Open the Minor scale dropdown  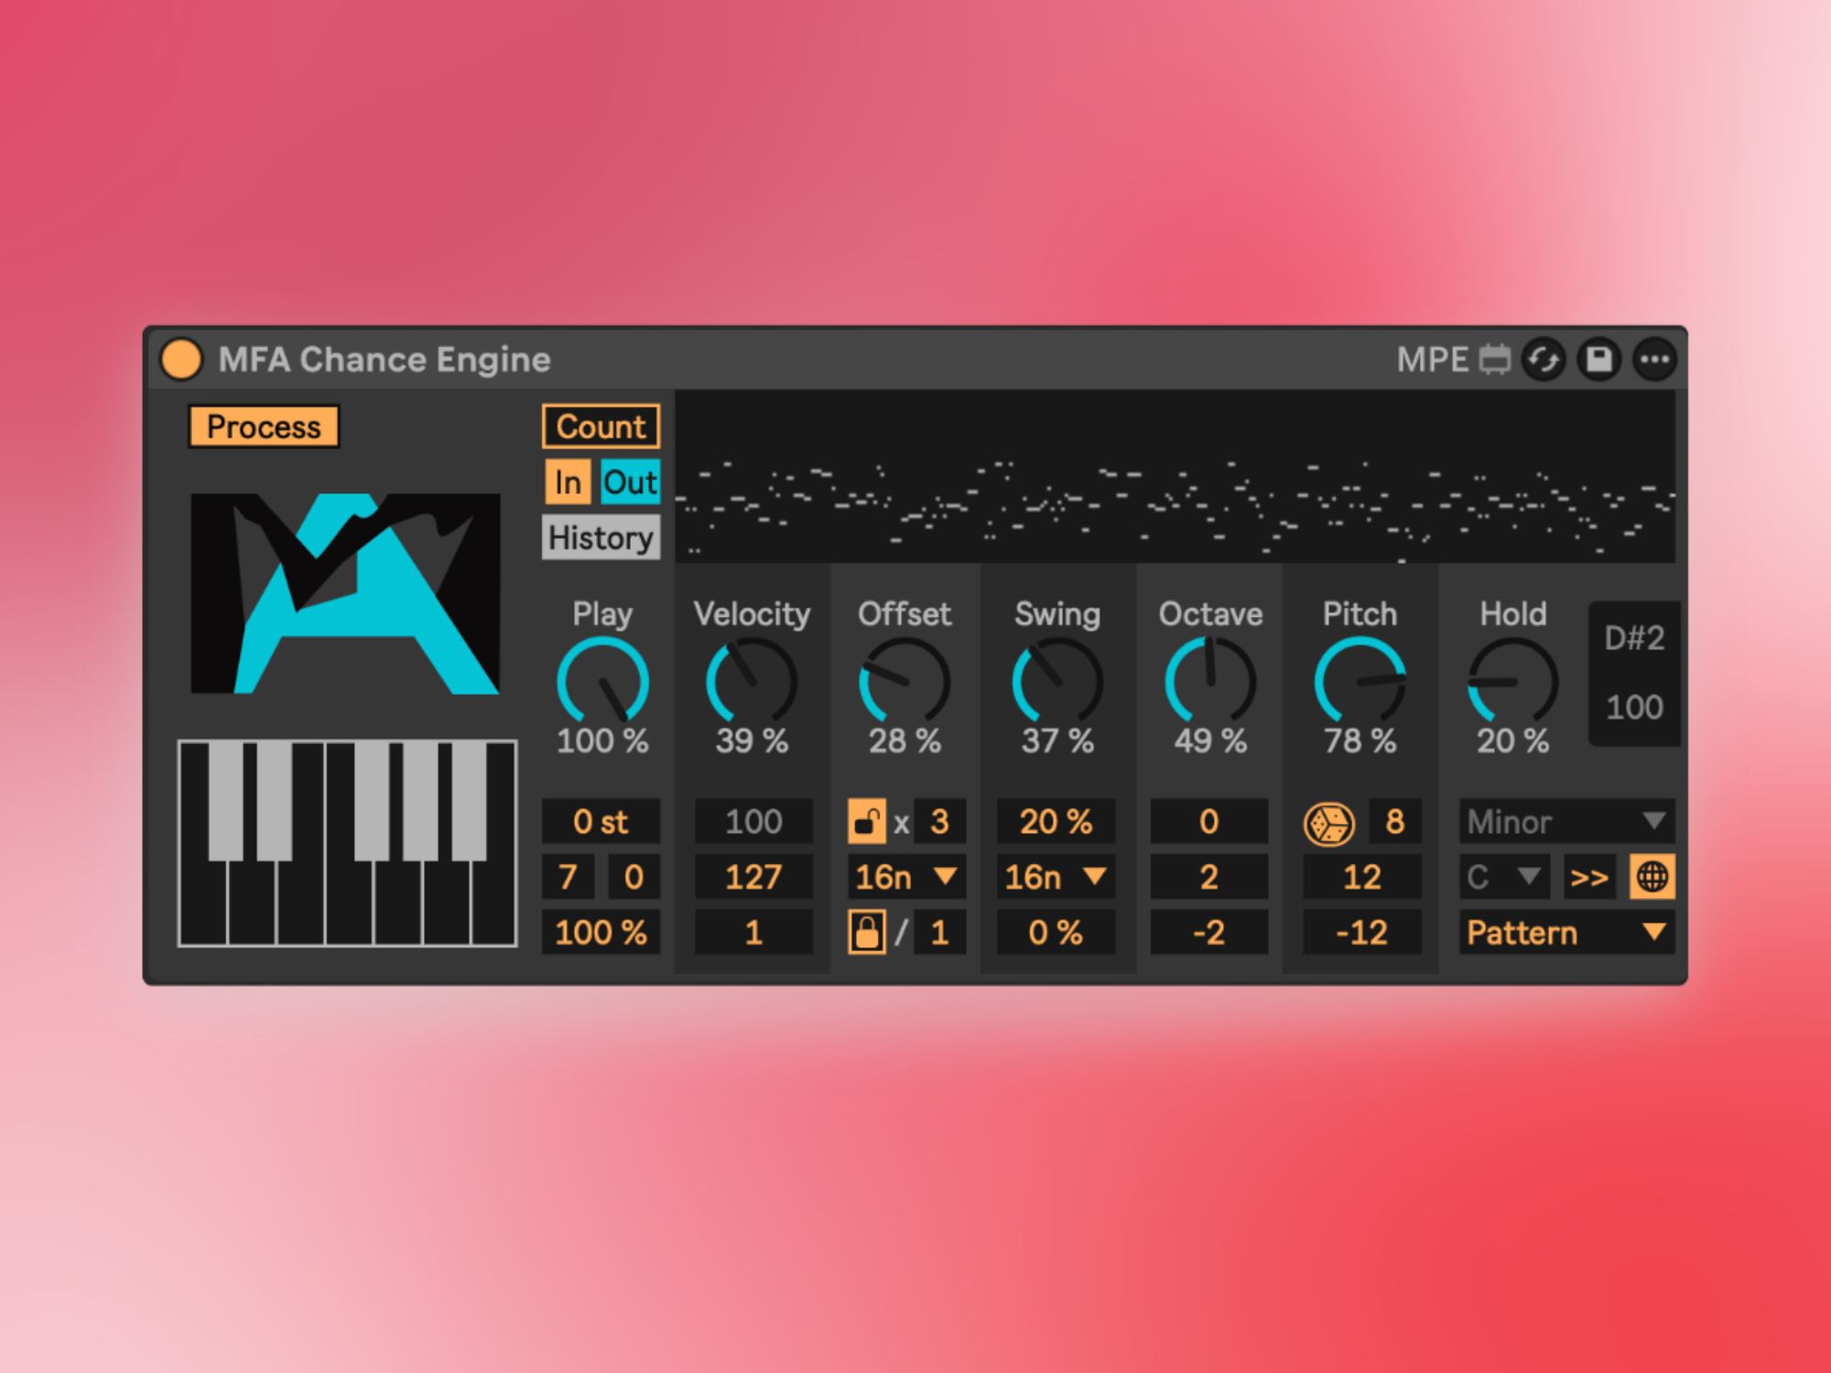coord(1566,822)
